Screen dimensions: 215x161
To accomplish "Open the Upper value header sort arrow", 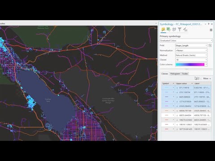I will 192,83.
